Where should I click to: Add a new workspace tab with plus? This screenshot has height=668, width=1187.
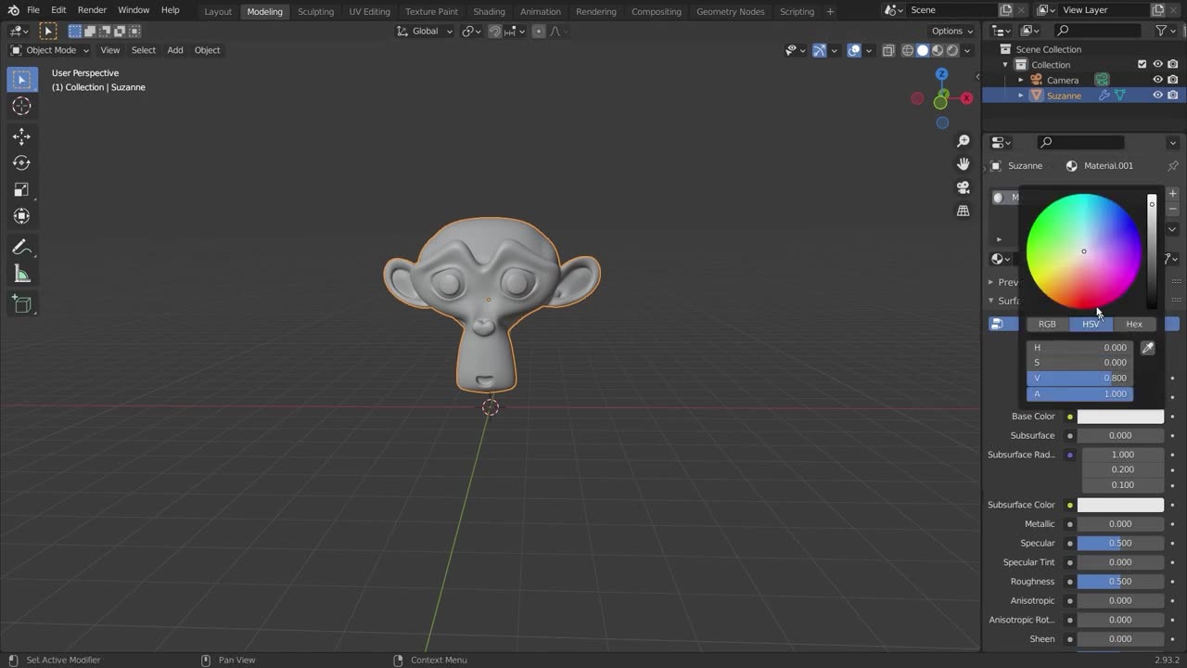(x=830, y=12)
